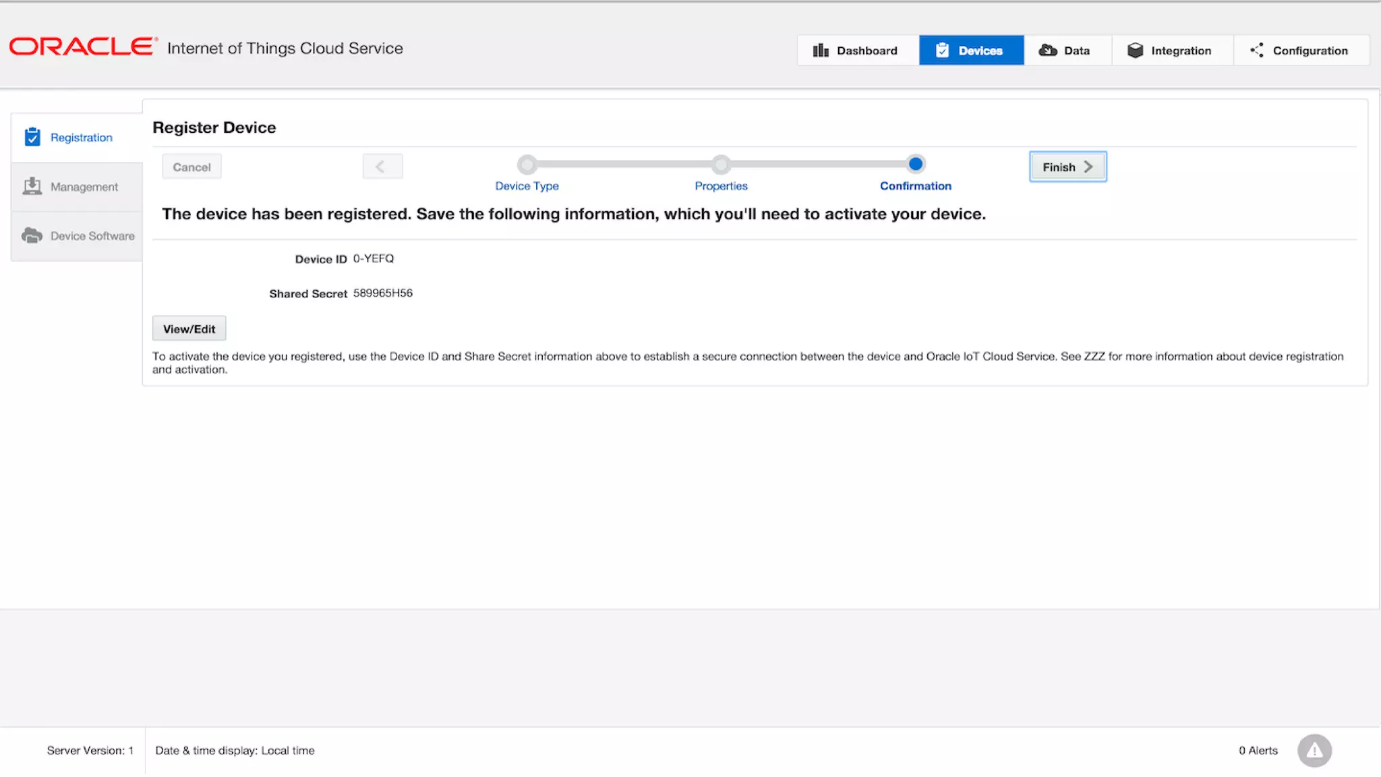Go to the Integration tab
The image size is (1381, 777).
tap(1172, 51)
